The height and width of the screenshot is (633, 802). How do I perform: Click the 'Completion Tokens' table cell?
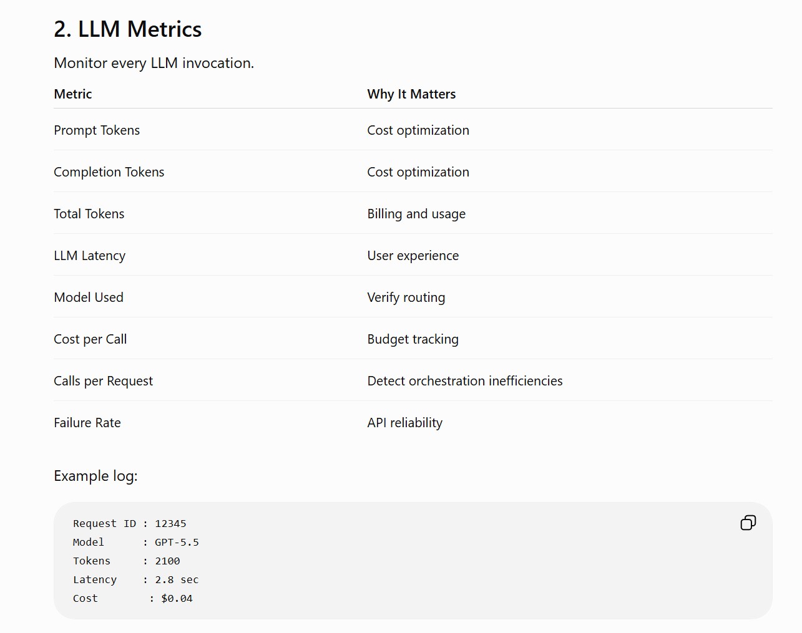click(x=109, y=172)
